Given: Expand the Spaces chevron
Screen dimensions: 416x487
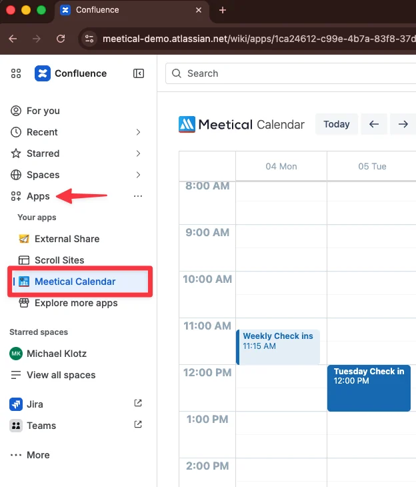Looking at the screenshot, I should pos(138,175).
